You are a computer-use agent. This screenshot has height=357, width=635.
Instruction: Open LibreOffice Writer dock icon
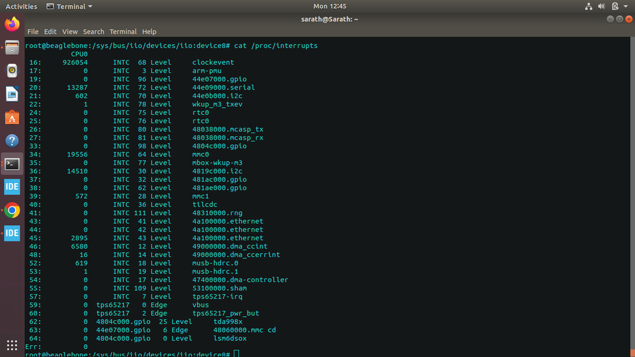point(11,94)
